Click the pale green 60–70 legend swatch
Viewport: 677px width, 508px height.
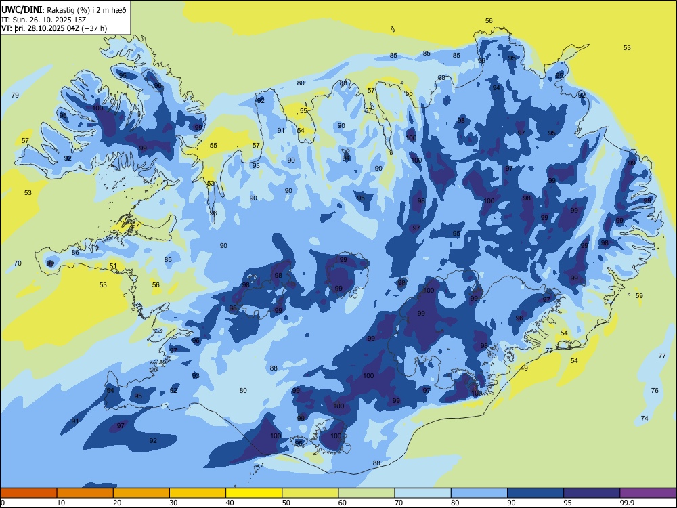(x=366, y=493)
